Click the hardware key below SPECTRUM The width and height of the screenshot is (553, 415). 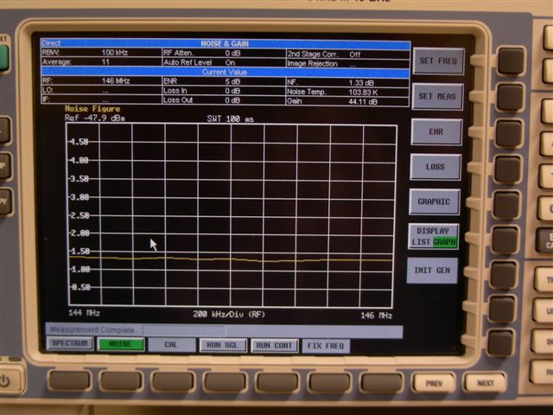pyautogui.click(x=70, y=380)
